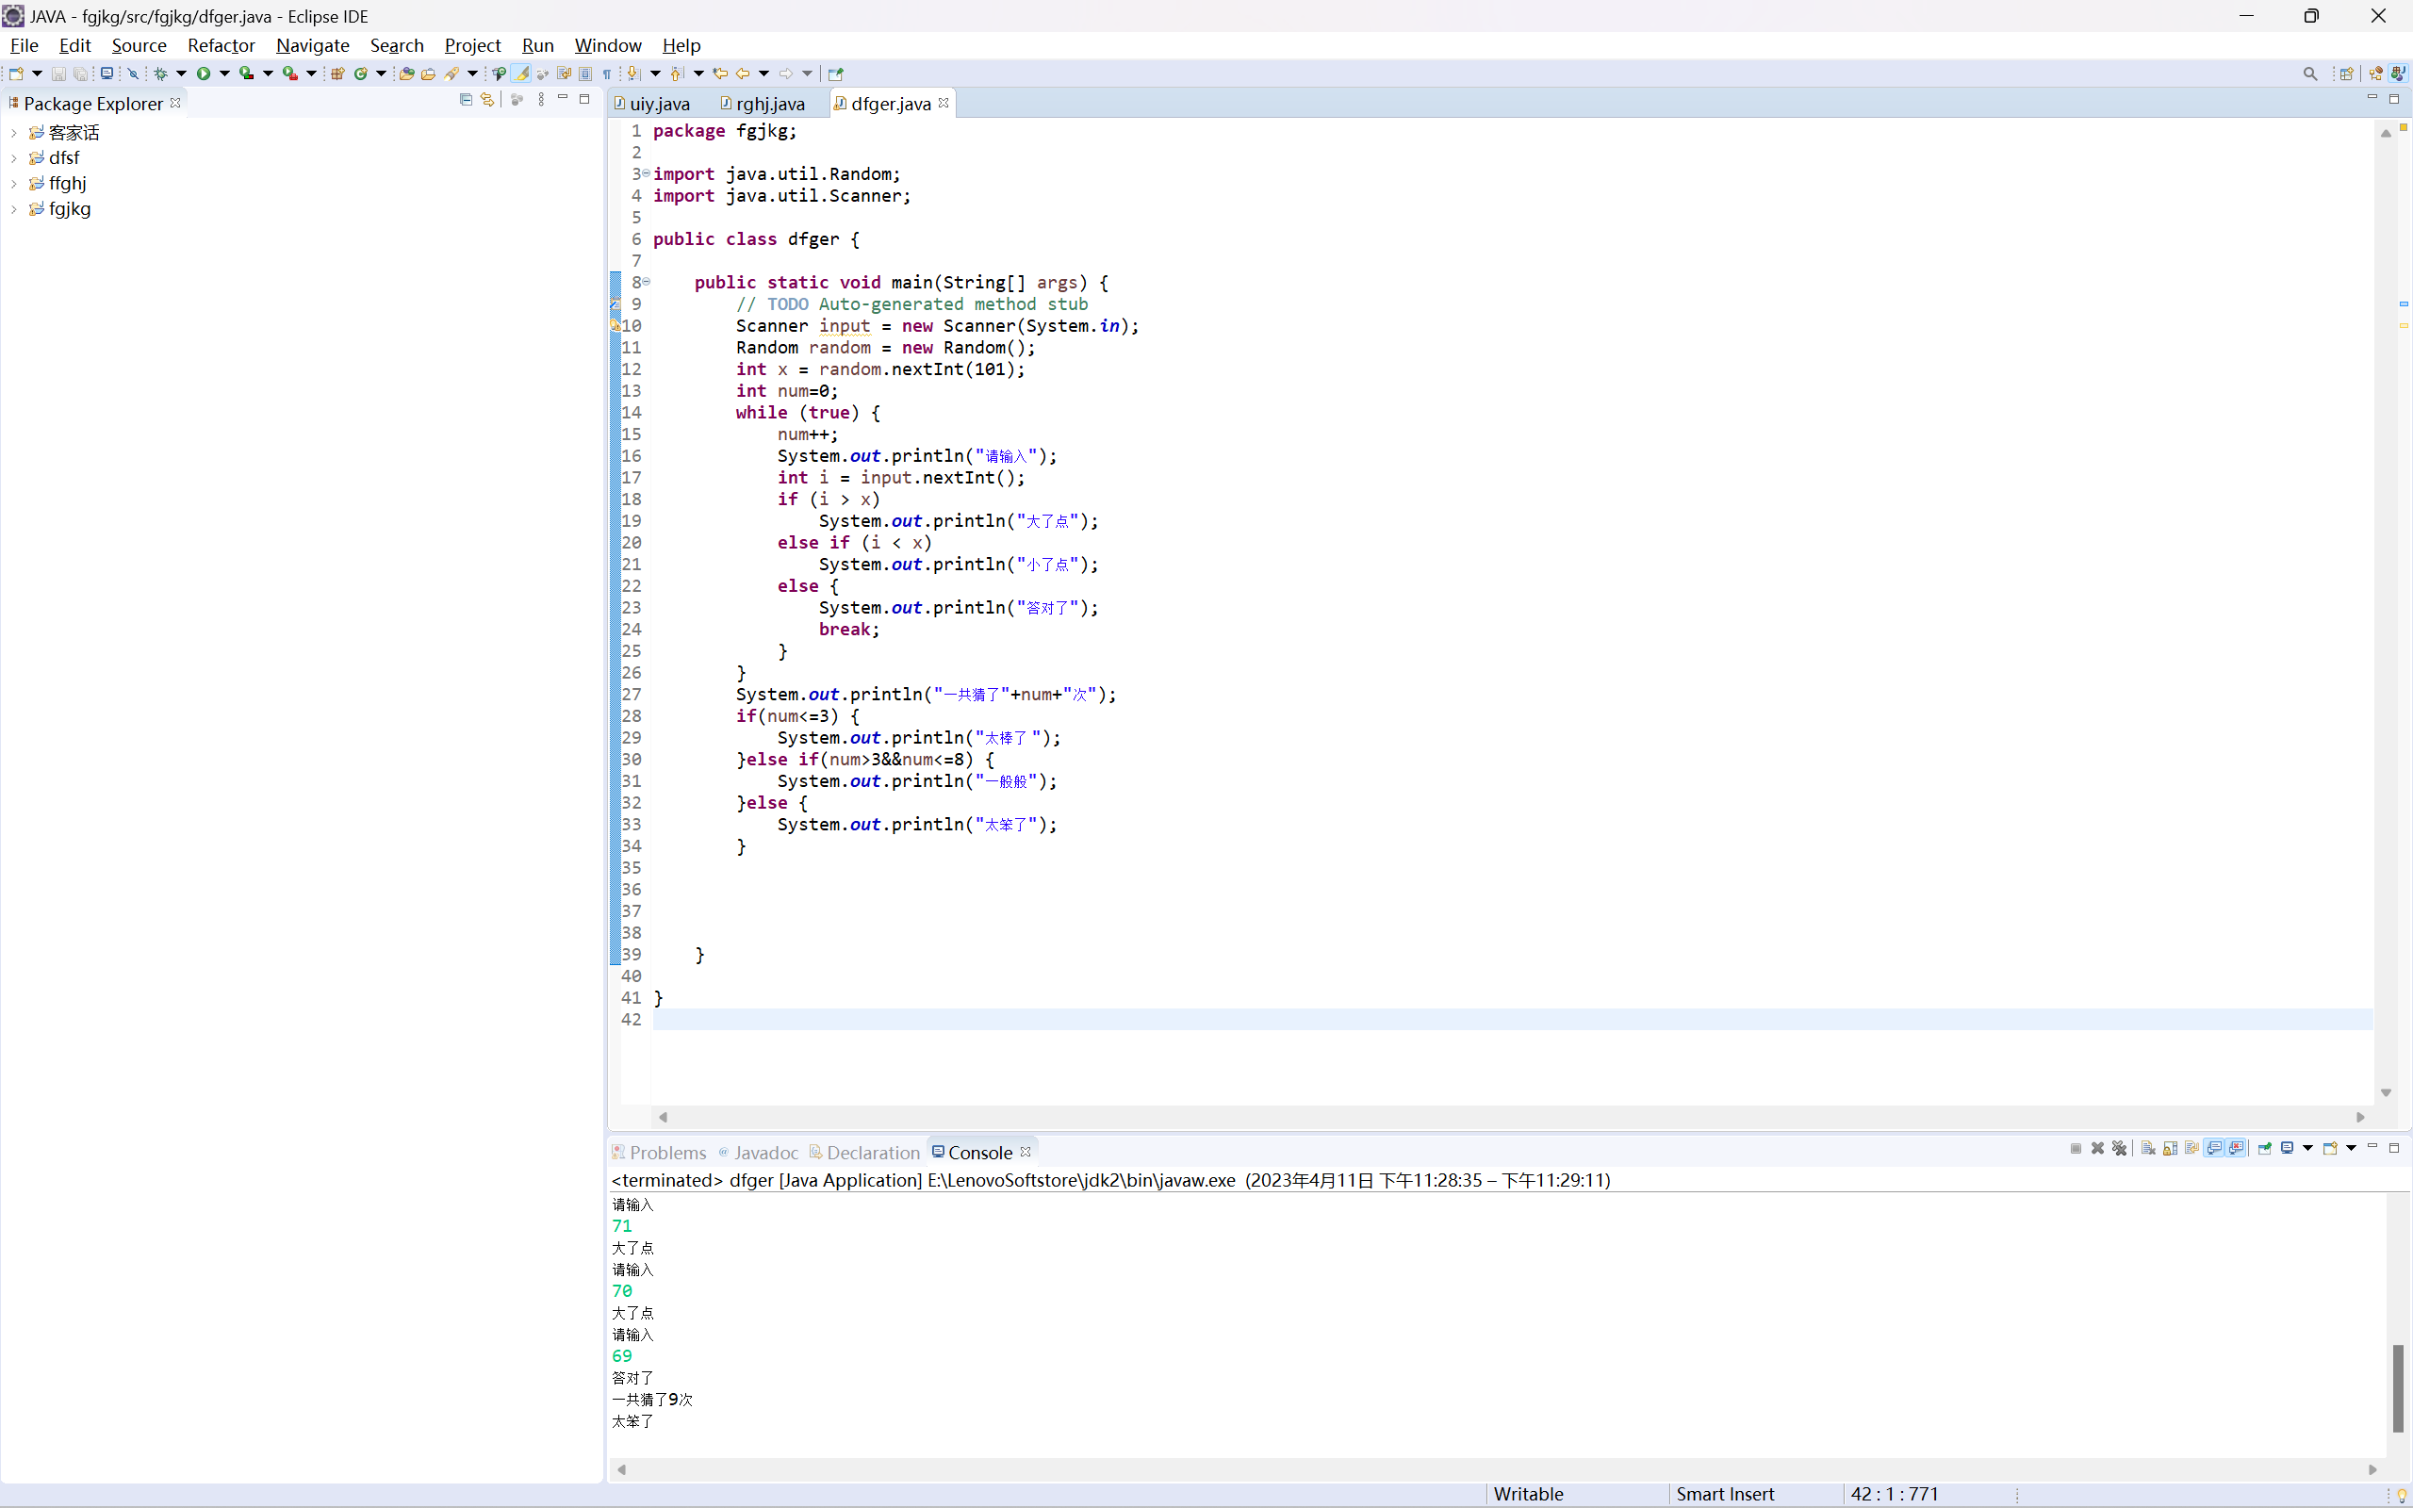Open the Run button dropdown arrow
2413x1508 pixels.
tap(224, 73)
